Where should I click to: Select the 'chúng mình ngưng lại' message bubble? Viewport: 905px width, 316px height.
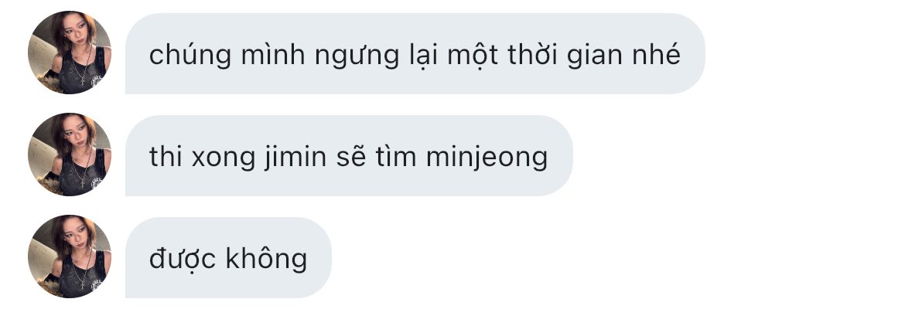(x=415, y=53)
